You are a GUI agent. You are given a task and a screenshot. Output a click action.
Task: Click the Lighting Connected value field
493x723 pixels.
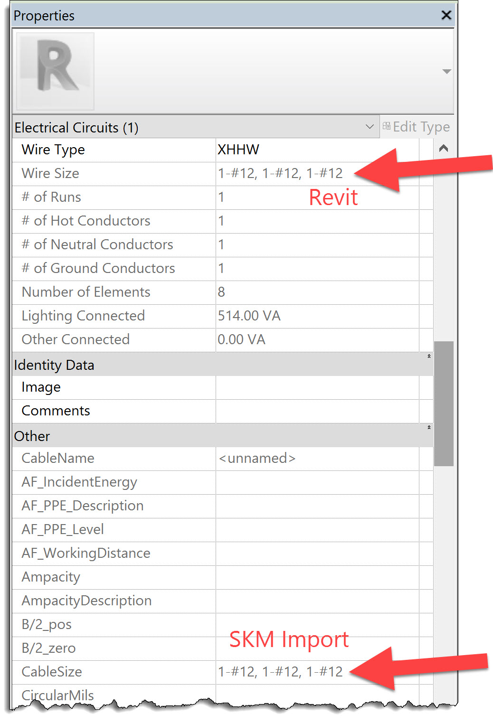[x=285, y=316]
